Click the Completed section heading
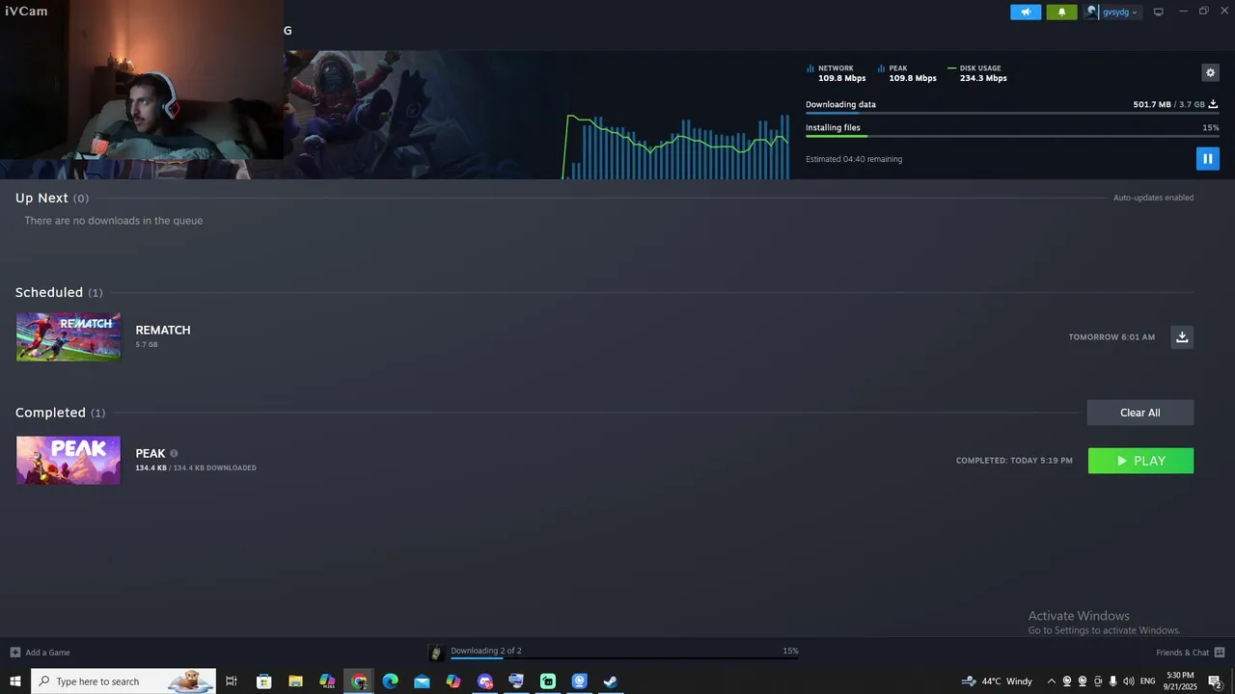Screen dimensions: 1235x694 click(60, 413)
